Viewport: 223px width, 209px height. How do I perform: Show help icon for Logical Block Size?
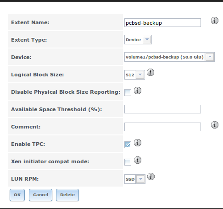[151, 72]
